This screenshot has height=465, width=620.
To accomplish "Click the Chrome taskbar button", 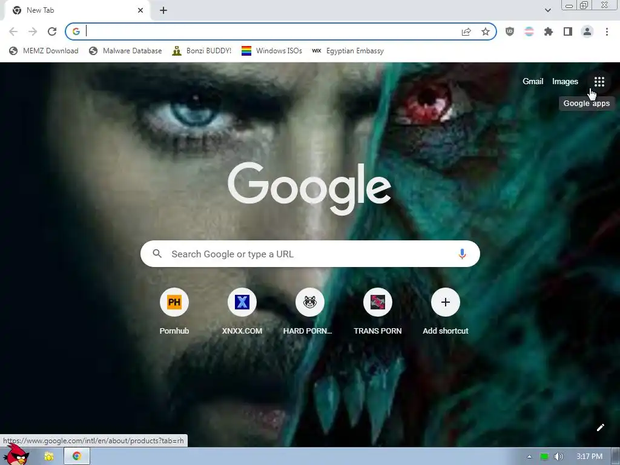I will (77, 457).
